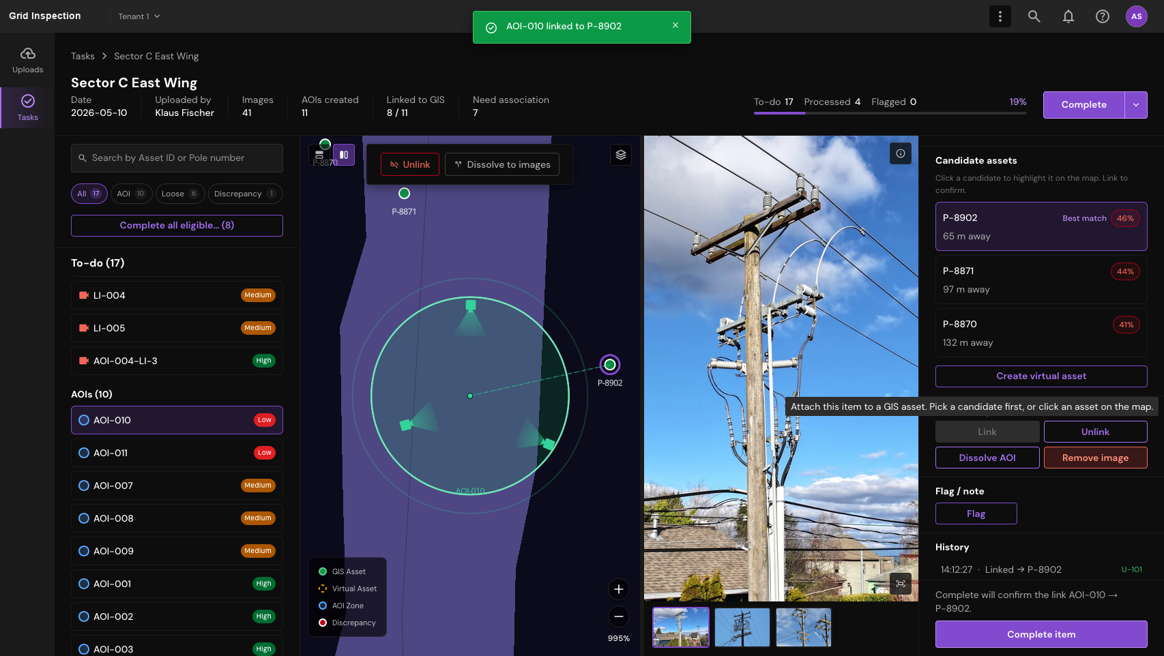
Task: Toggle the split view button on the map
Action: tap(344, 155)
